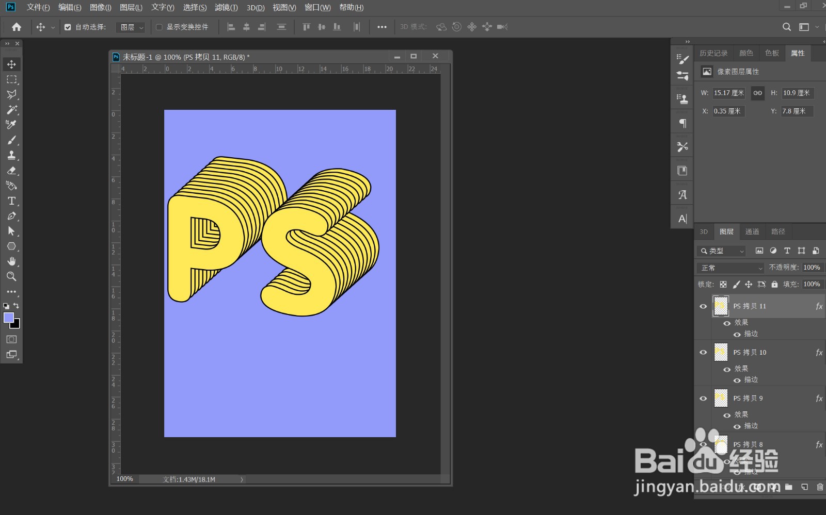This screenshot has height=515, width=826.
Task: Switch to the 色板 tab
Action: [772, 53]
